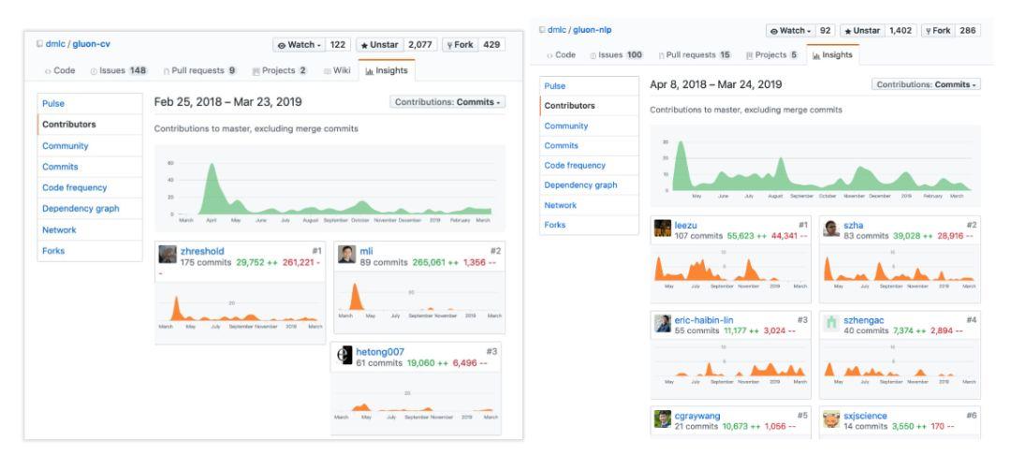This screenshot has width=1011, height=471.
Task: View the 429 forks count
Action: [491, 45]
